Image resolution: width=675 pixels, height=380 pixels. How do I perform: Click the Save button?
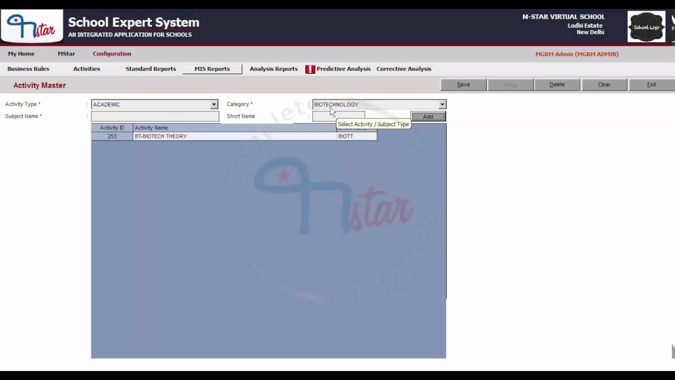coord(464,84)
